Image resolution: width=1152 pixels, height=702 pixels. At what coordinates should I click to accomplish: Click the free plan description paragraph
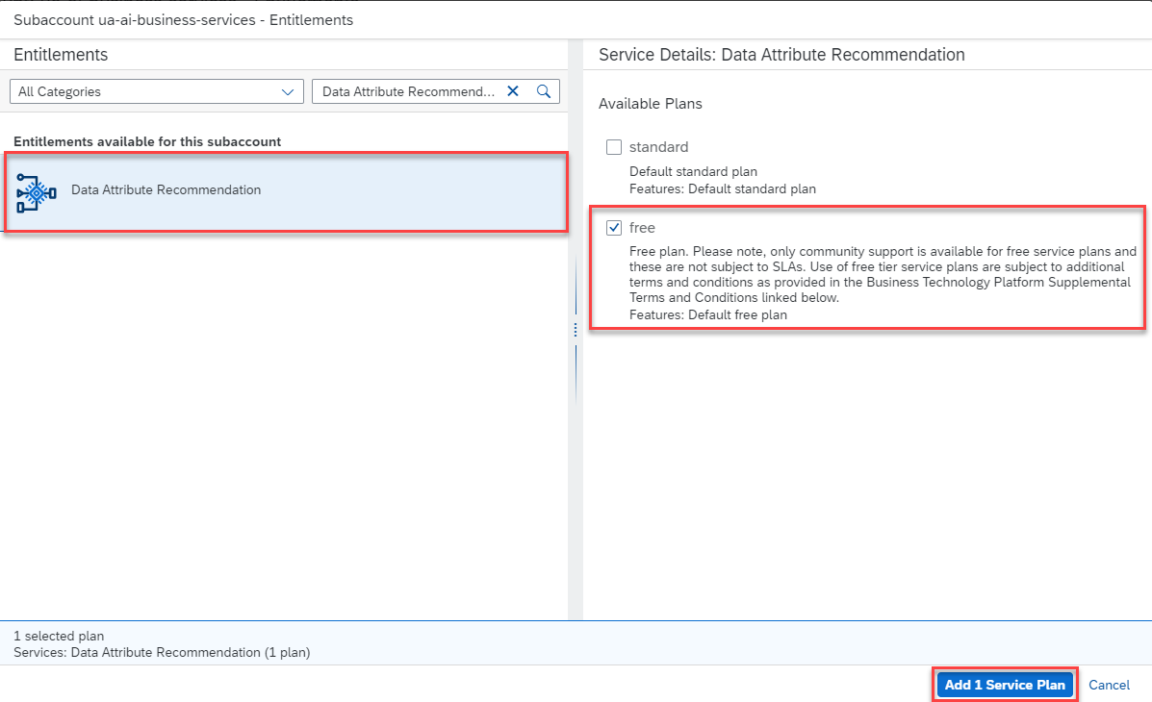tap(883, 274)
